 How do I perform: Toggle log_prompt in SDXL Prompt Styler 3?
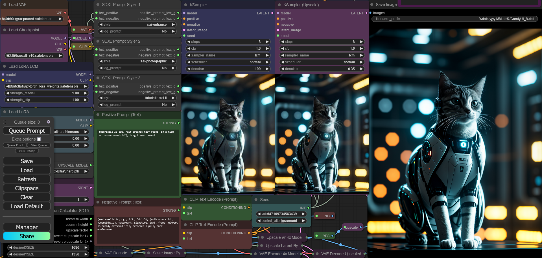(x=137, y=105)
